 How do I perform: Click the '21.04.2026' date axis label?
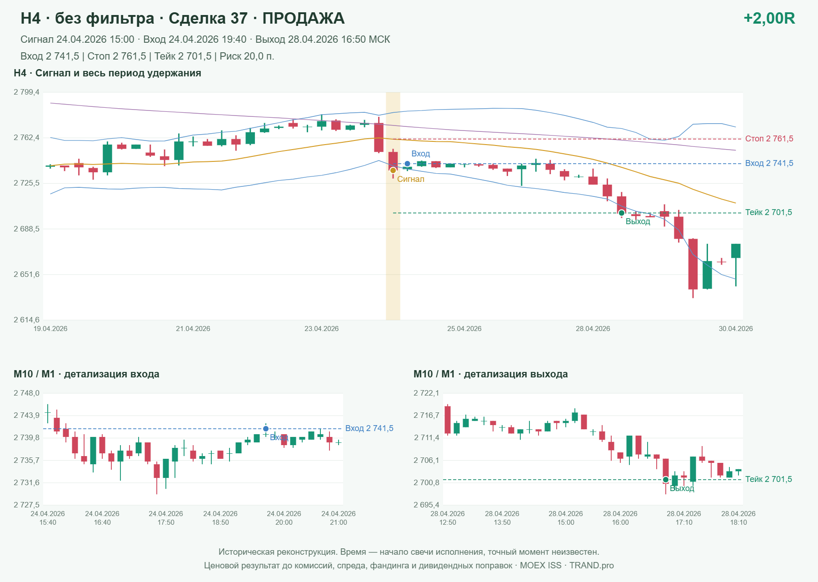pos(193,329)
